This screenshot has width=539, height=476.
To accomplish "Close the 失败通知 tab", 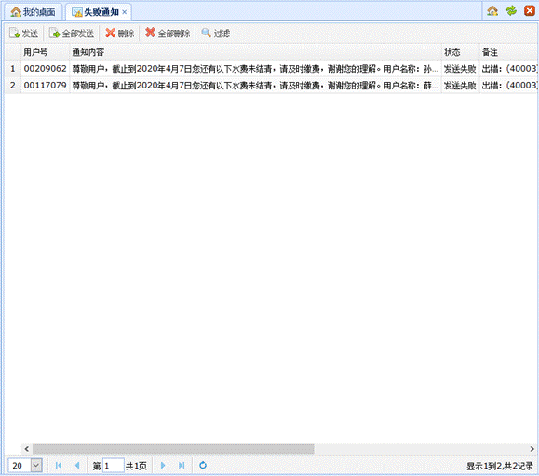I will tap(125, 12).
